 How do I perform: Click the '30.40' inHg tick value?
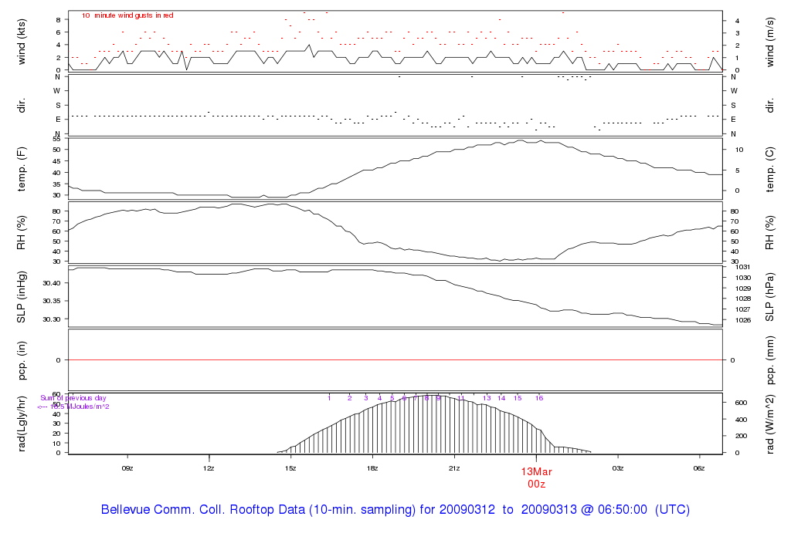(x=52, y=283)
